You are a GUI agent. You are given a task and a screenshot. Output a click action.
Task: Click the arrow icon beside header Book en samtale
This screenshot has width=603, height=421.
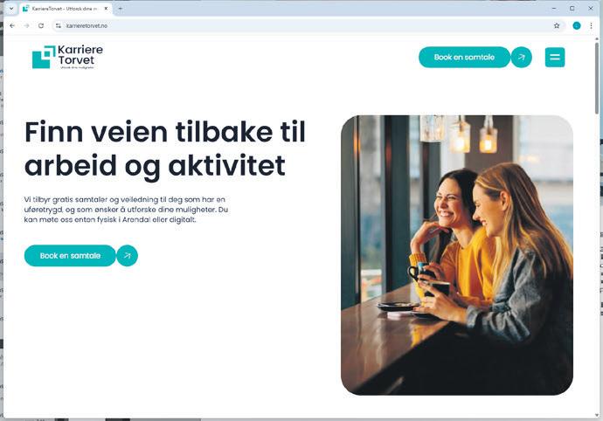pos(522,58)
